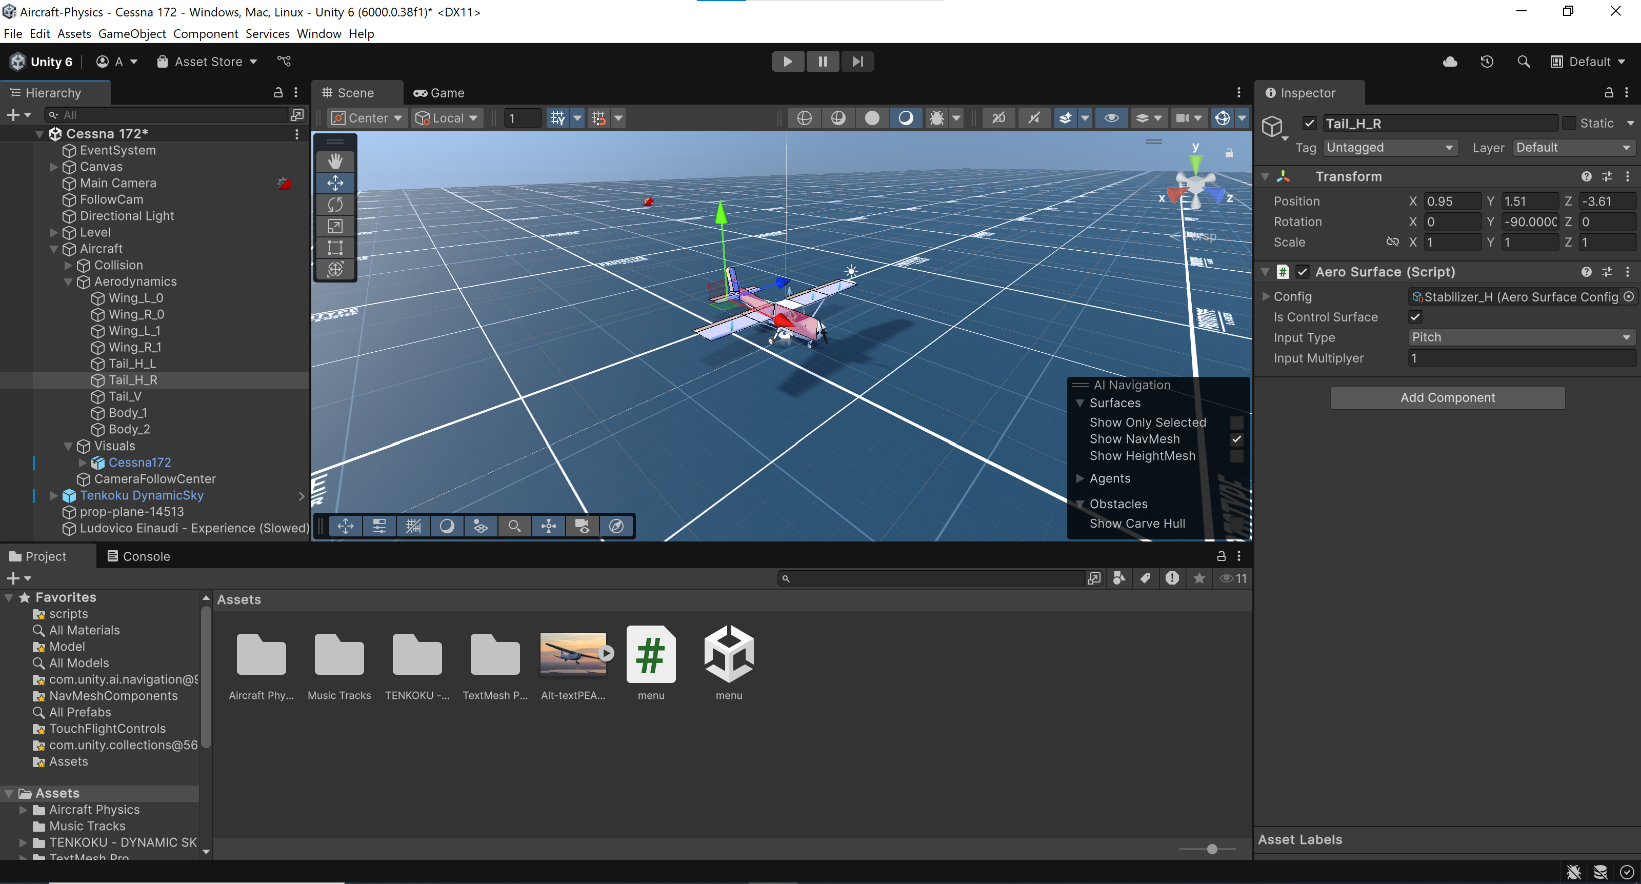The height and width of the screenshot is (884, 1641).
Task: Lock the Inspector panel
Action: pyautogui.click(x=1609, y=92)
